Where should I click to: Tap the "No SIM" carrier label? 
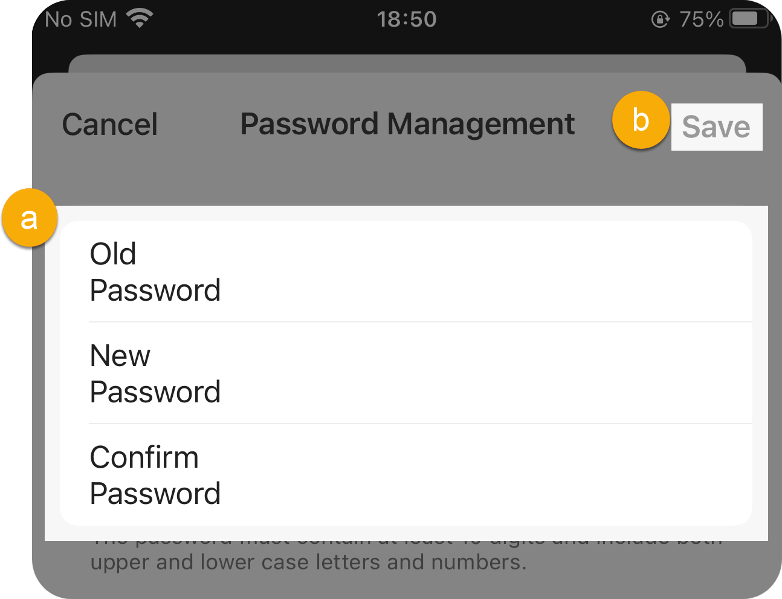point(81,19)
